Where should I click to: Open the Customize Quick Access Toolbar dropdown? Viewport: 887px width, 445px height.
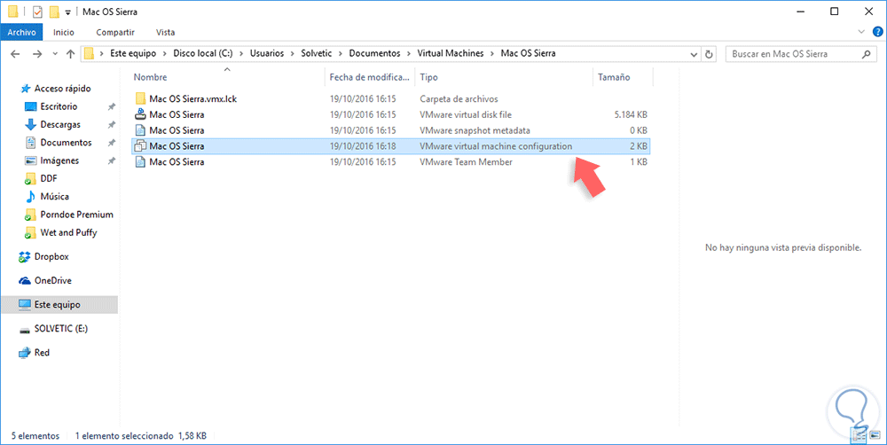point(68,12)
